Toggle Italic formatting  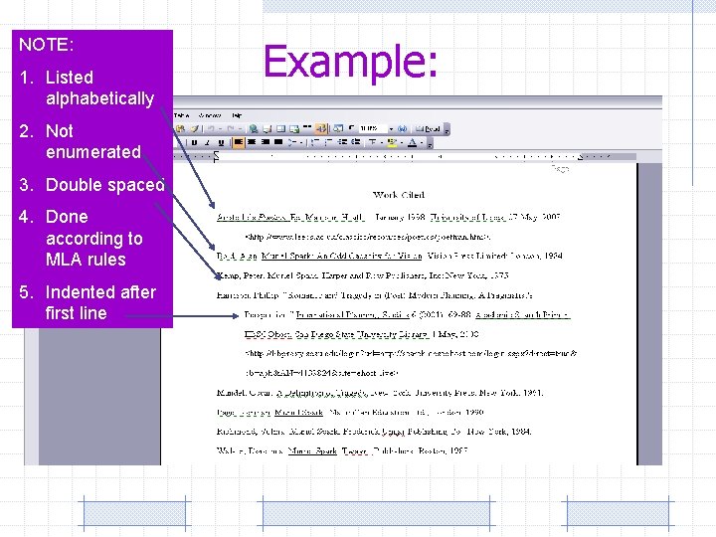point(207,142)
